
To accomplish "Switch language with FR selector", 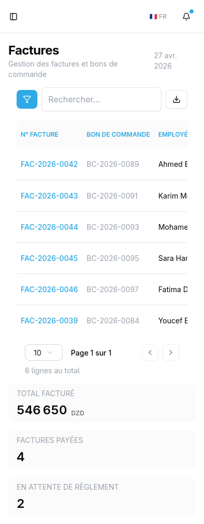I will [x=158, y=17].
